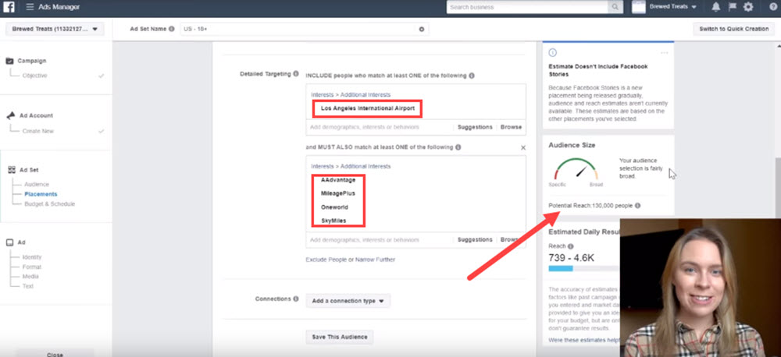
Task: Click the Exclude People link
Action: [326, 260]
